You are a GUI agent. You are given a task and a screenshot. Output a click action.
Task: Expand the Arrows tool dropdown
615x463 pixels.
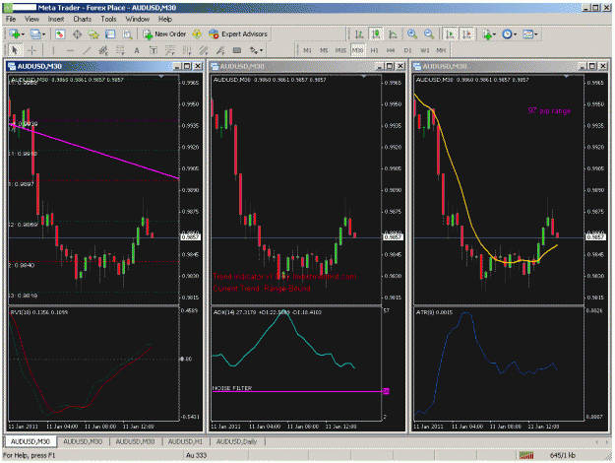click(261, 50)
